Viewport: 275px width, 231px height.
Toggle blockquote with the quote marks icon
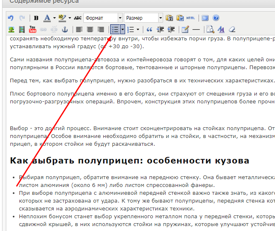pos(149,29)
